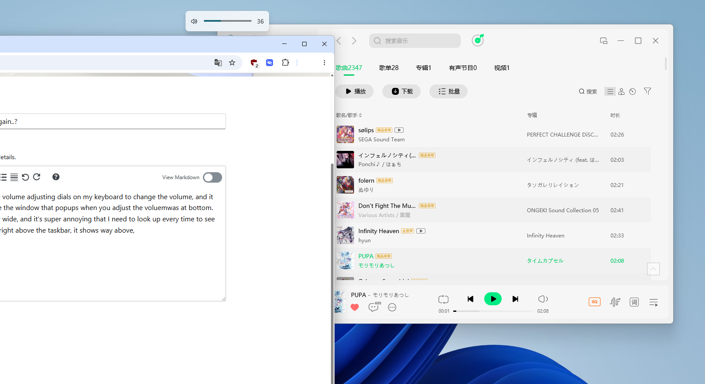Select the song インフェルノシティ row title
The image size is (705, 384).
387,155
